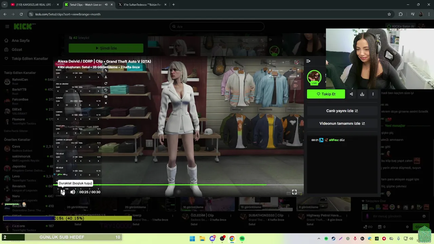Image resolution: width=434 pixels, height=244 pixels.
Task: Download the clip with download icon
Action: pos(362,94)
